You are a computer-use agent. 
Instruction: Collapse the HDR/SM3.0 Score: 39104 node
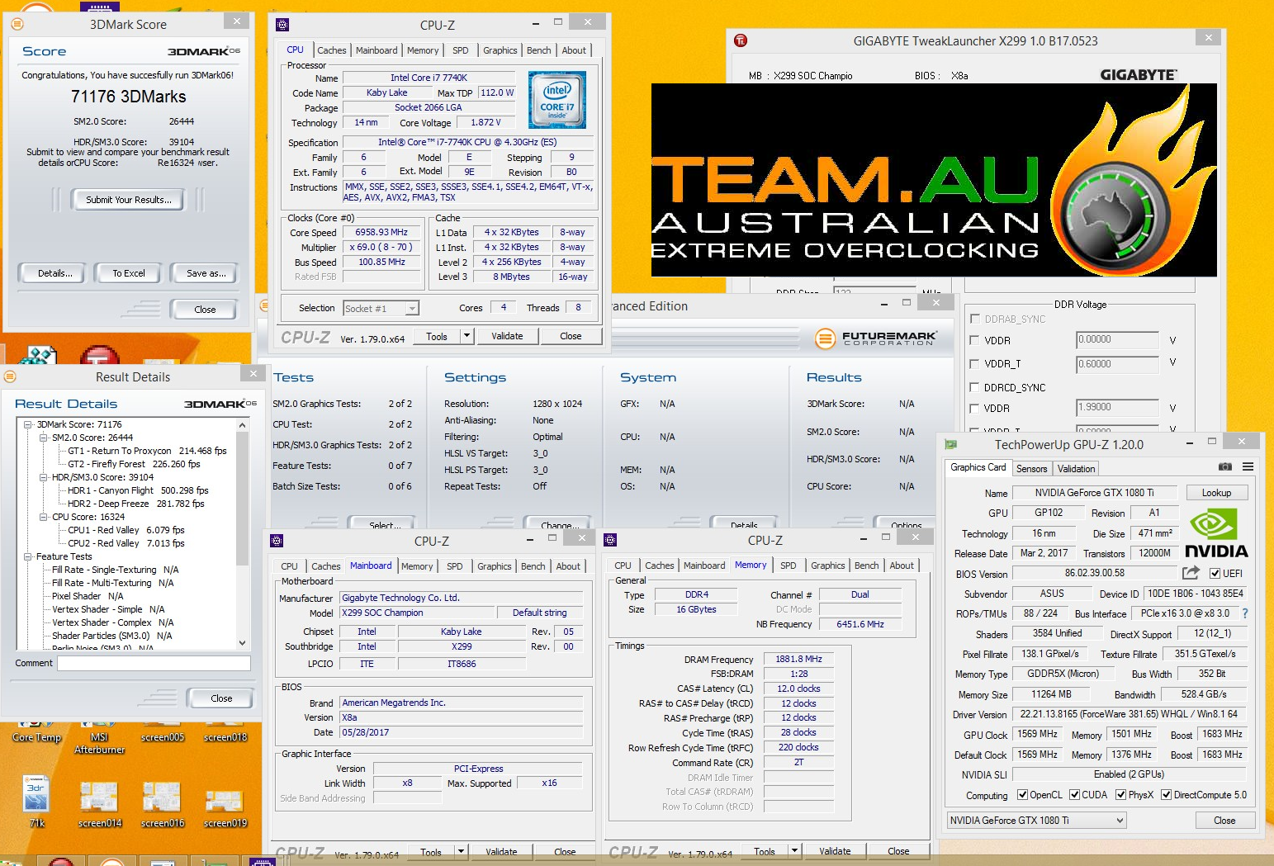coord(44,477)
